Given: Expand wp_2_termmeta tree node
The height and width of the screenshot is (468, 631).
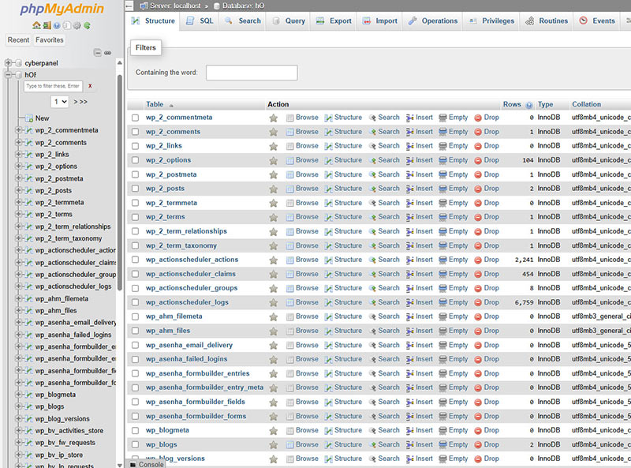Looking at the screenshot, I should coord(18,202).
